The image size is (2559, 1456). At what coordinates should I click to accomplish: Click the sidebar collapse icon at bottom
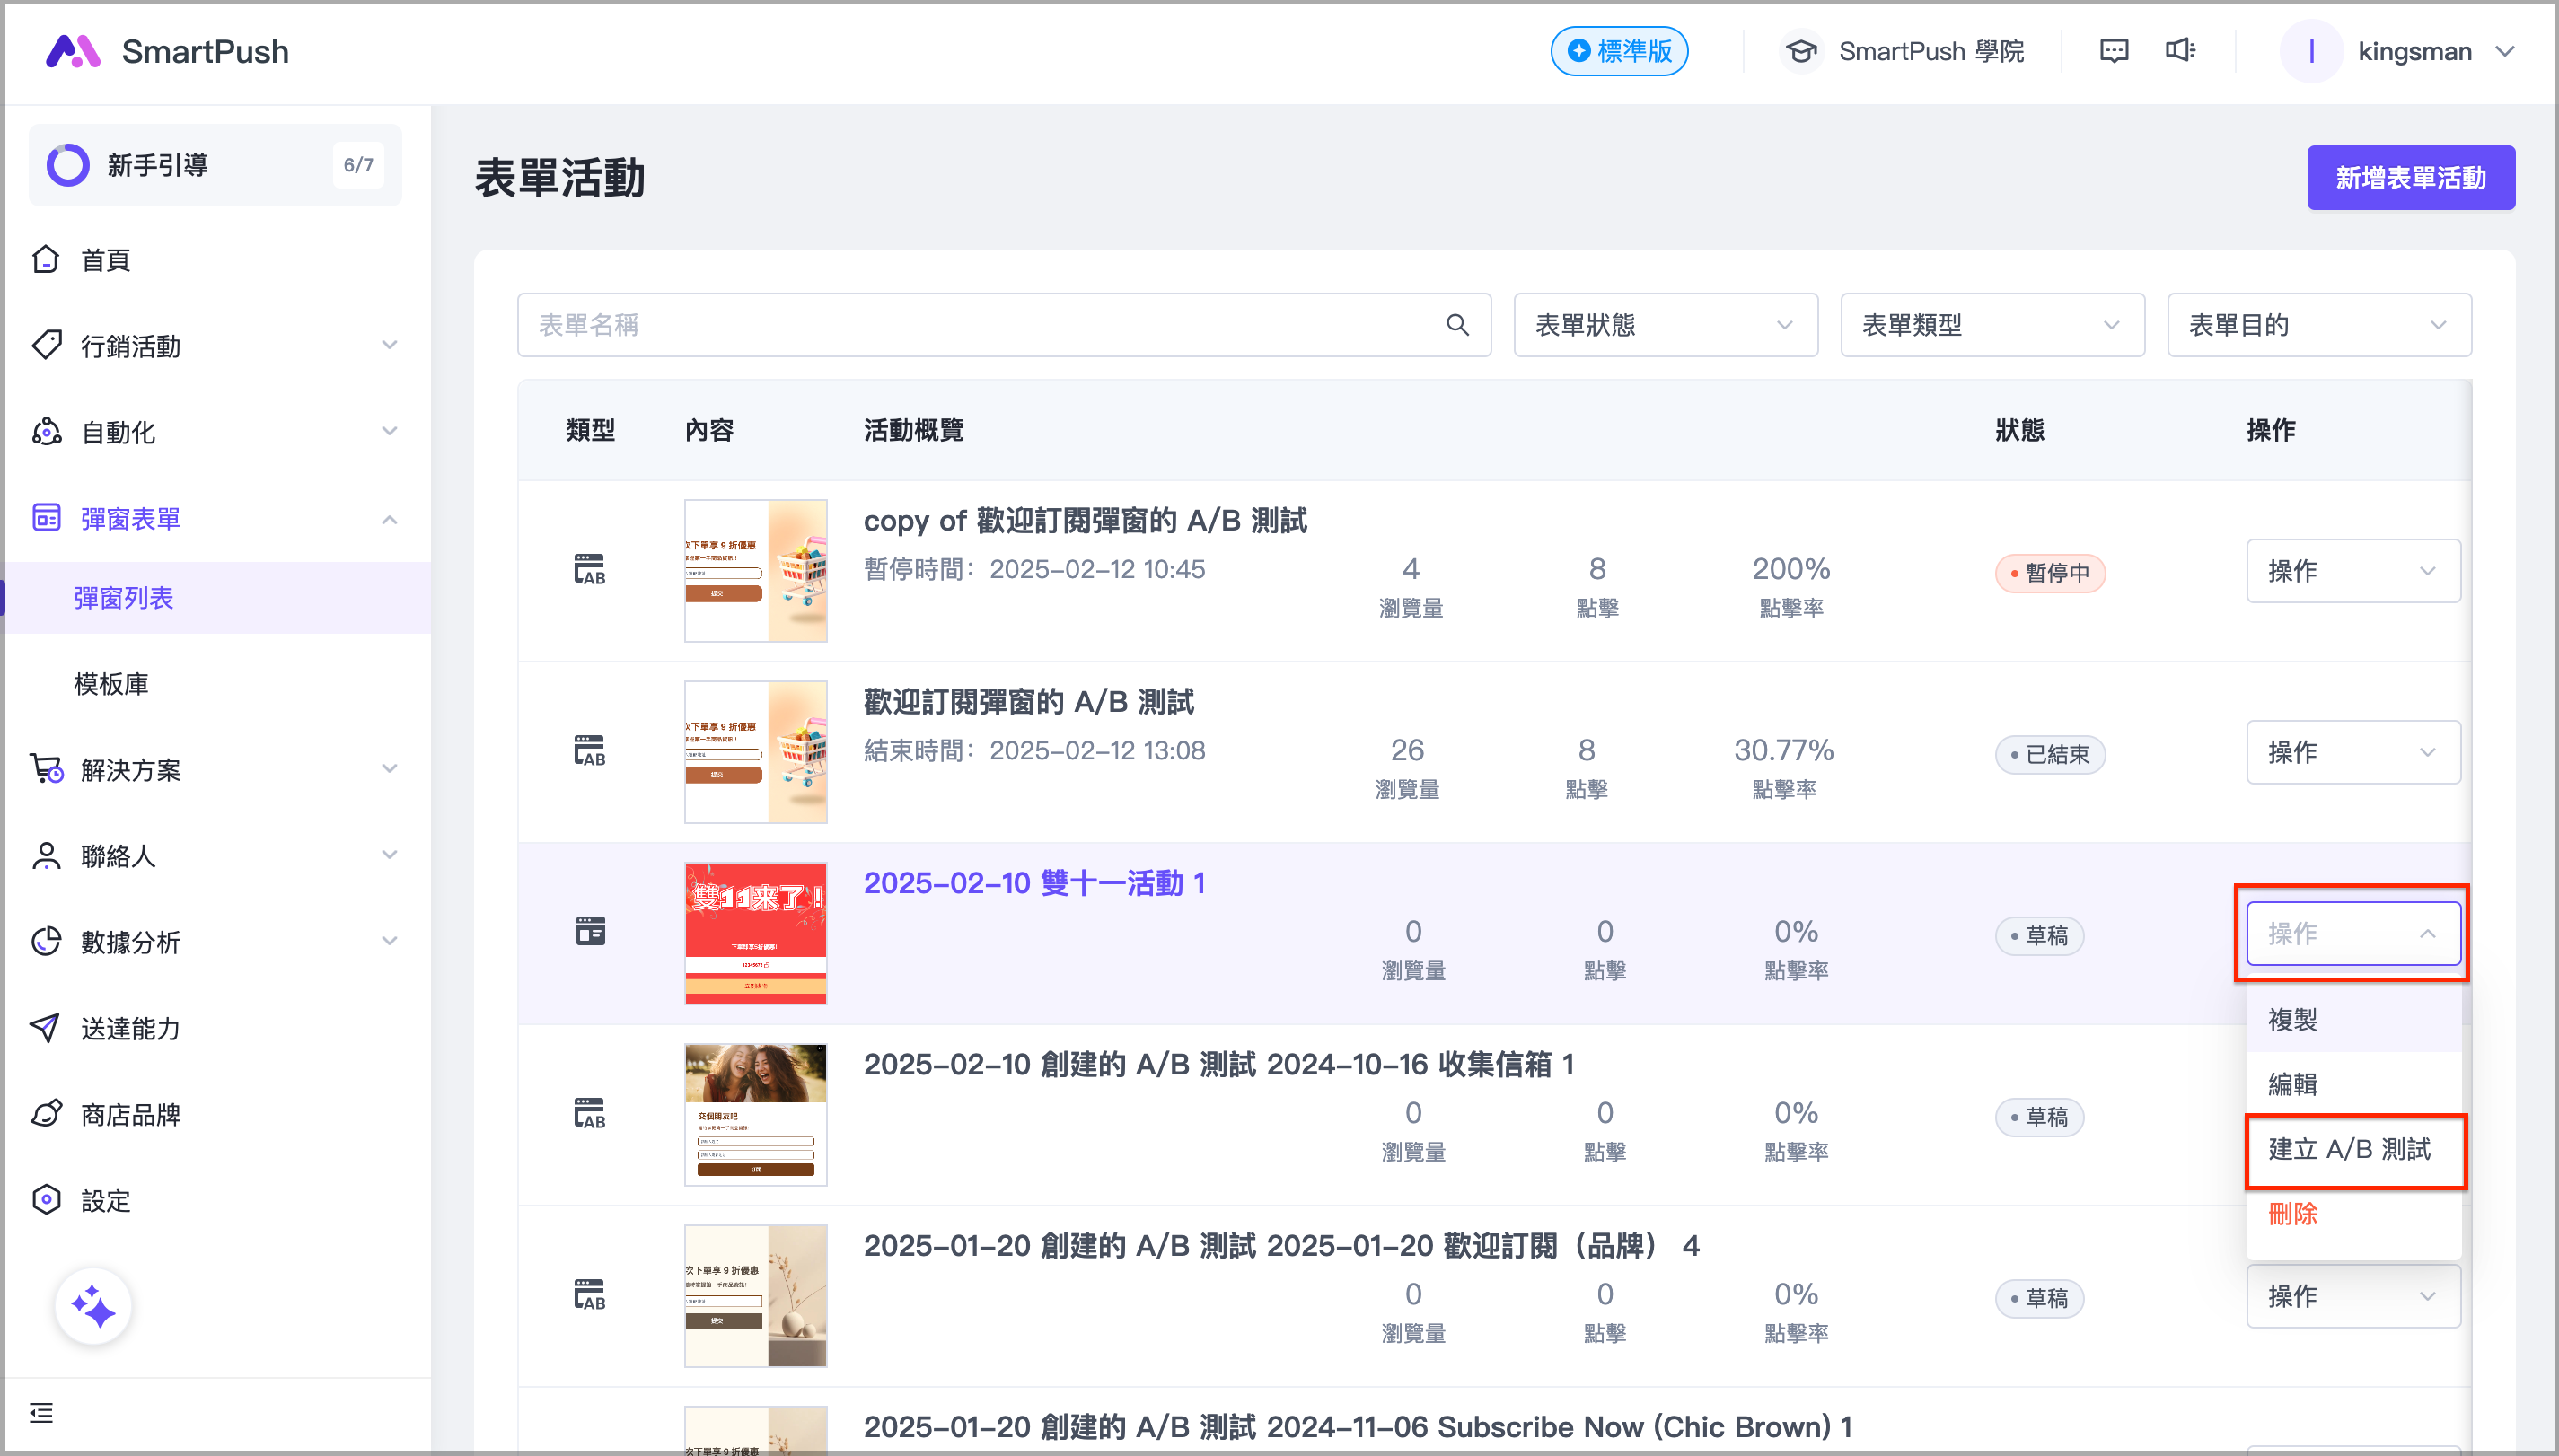41,1412
